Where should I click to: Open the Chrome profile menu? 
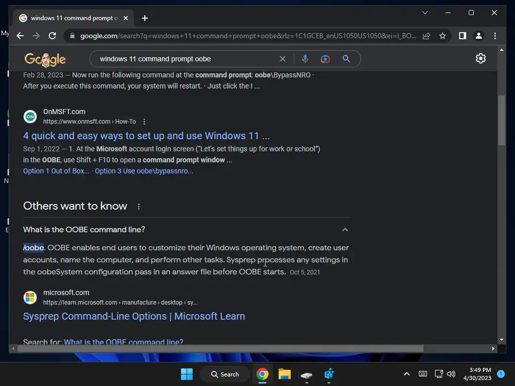[479, 36]
